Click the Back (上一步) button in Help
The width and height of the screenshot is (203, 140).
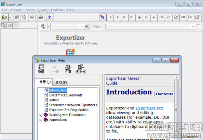pyautogui.click(x=54, y=69)
